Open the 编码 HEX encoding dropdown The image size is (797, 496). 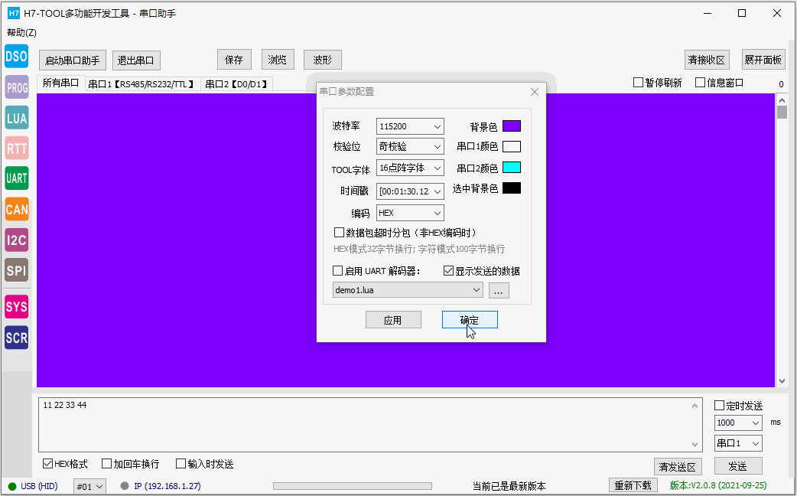(x=410, y=213)
